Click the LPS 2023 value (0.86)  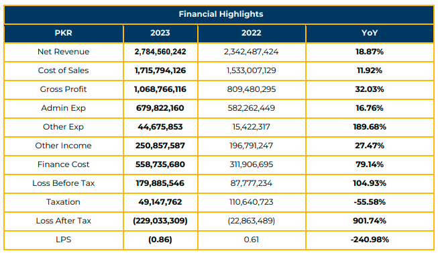tap(160, 240)
